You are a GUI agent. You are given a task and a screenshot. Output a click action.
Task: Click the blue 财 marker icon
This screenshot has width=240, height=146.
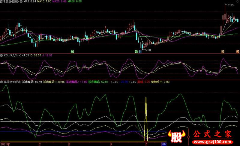pos(140,52)
